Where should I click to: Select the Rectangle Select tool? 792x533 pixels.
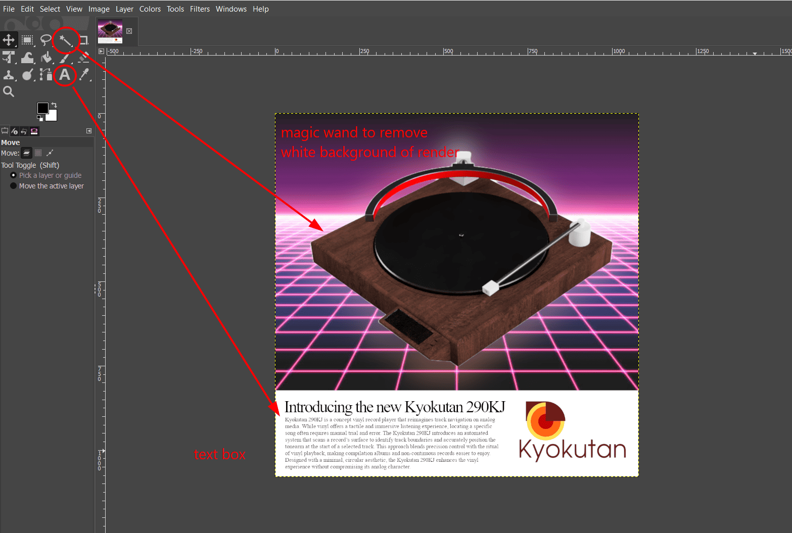click(27, 40)
